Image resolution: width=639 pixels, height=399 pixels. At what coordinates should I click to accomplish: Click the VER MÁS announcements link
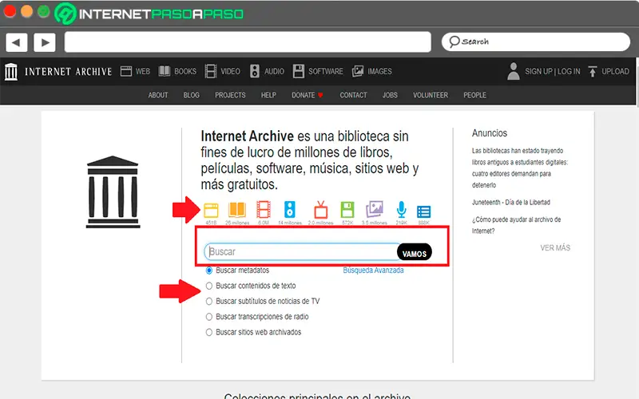click(555, 248)
